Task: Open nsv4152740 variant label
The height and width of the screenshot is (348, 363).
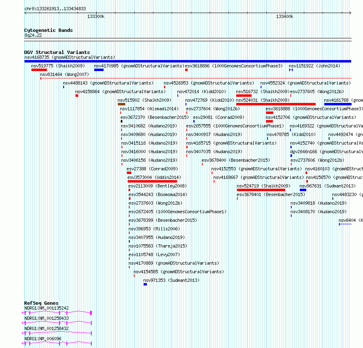Action: pyautogui.click(x=326, y=143)
